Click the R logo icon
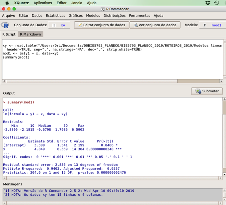The width and height of the screenshot is (226, 205). point(5,25)
